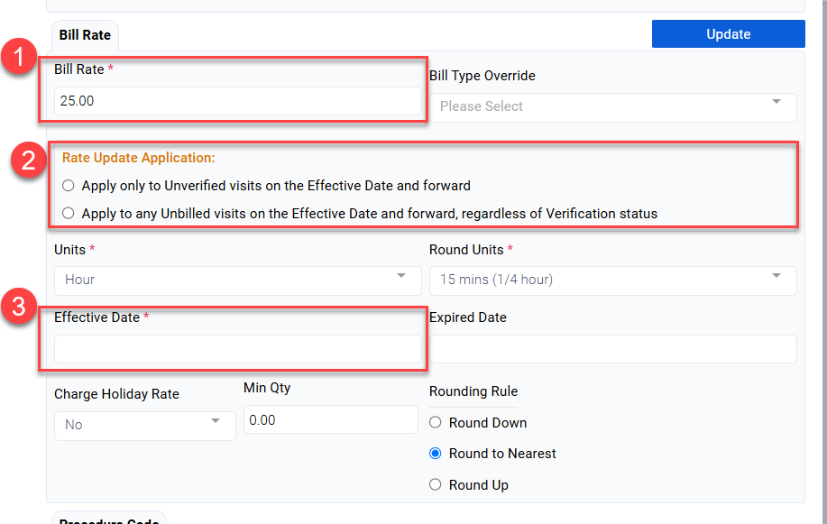Select Apply only to Unverified visits option

(x=69, y=186)
